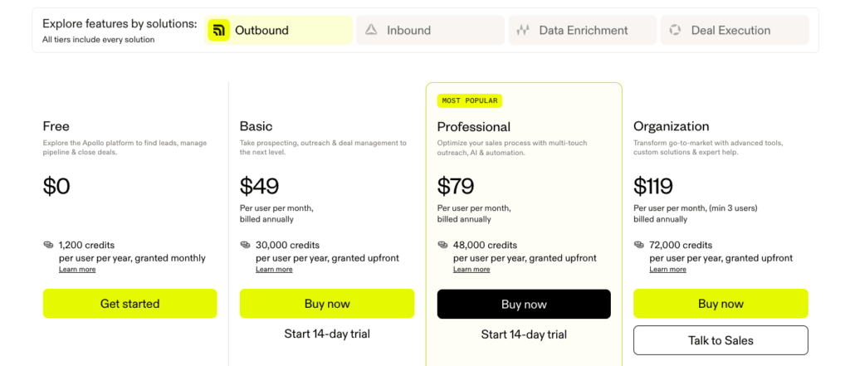Open Learn more under Free plan credits
The image size is (850, 366).
pos(76,270)
